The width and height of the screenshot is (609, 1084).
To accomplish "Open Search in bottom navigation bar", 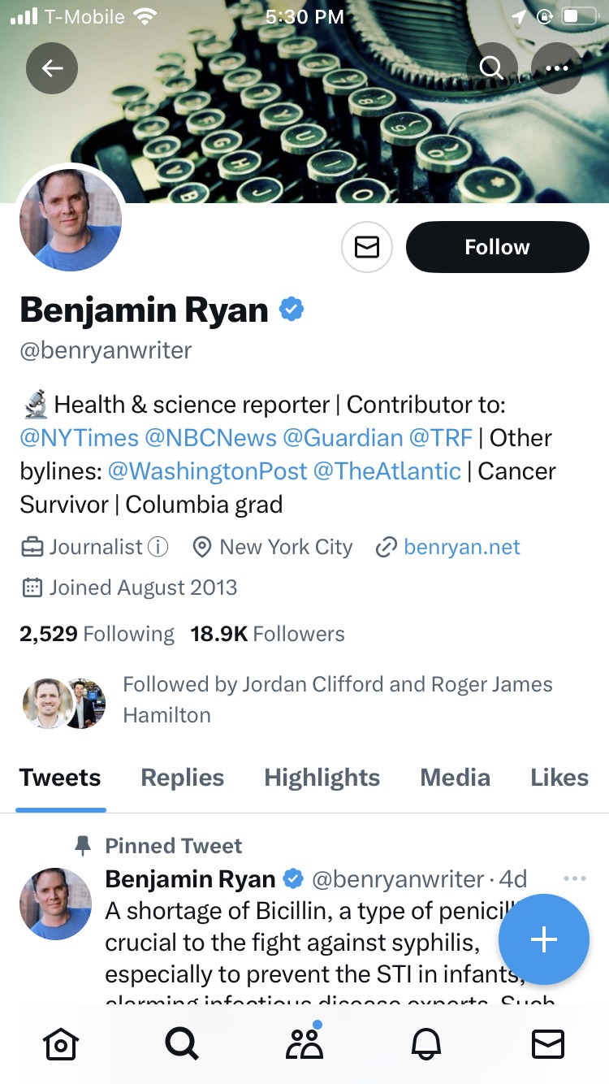I will pos(182,1043).
